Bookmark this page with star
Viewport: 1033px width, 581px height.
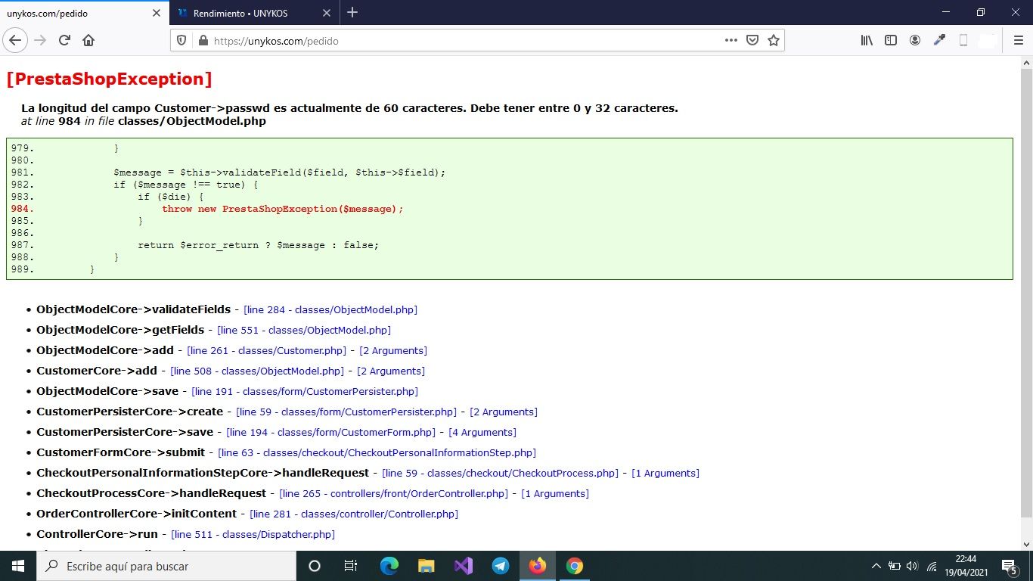click(x=773, y=40)
